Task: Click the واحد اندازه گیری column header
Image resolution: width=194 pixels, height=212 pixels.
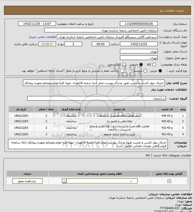Action: pyautogui.click(x=71, y=109)
